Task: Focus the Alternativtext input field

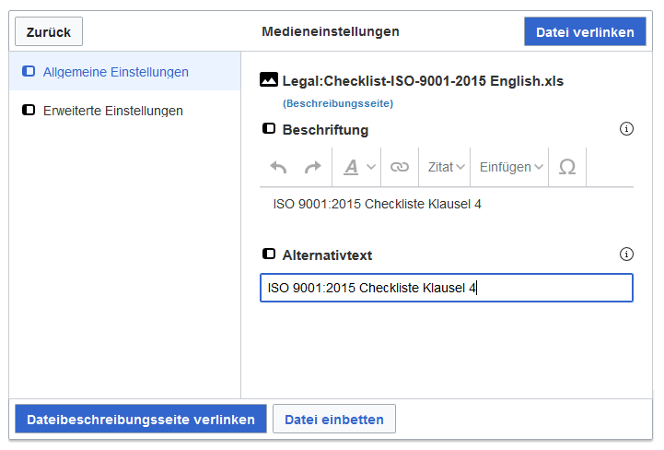Action: click(x=447, y=288)
